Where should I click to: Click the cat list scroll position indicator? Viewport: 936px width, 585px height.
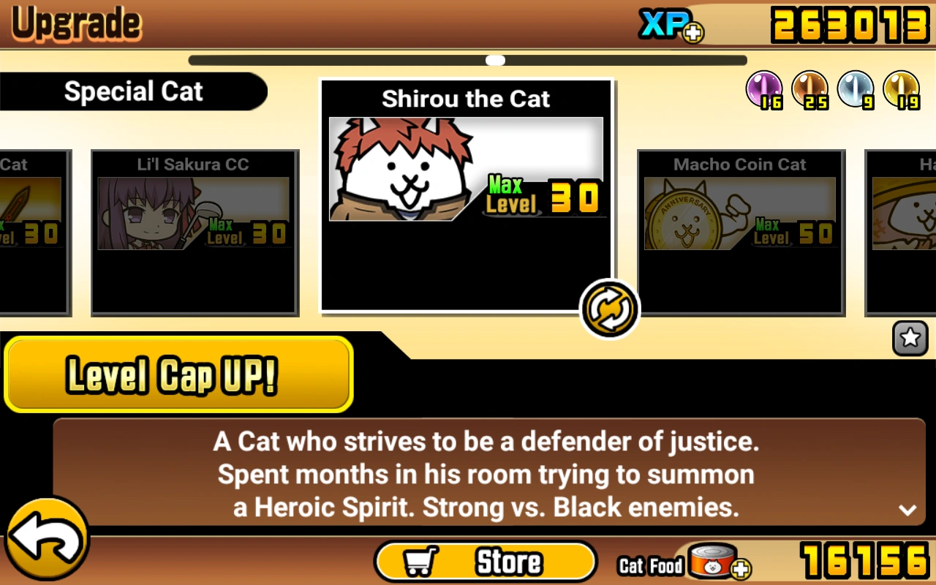495,60
